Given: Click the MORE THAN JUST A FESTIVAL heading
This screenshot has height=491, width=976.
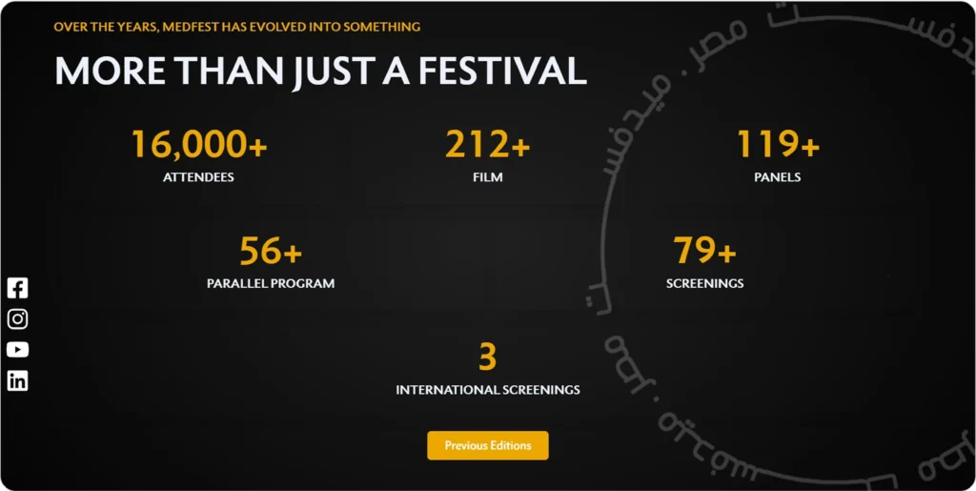Looking at the screenshot, I should (320, 72).
